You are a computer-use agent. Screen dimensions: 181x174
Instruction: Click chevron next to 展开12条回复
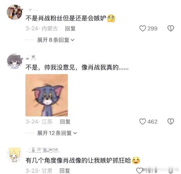pos(75,133)
